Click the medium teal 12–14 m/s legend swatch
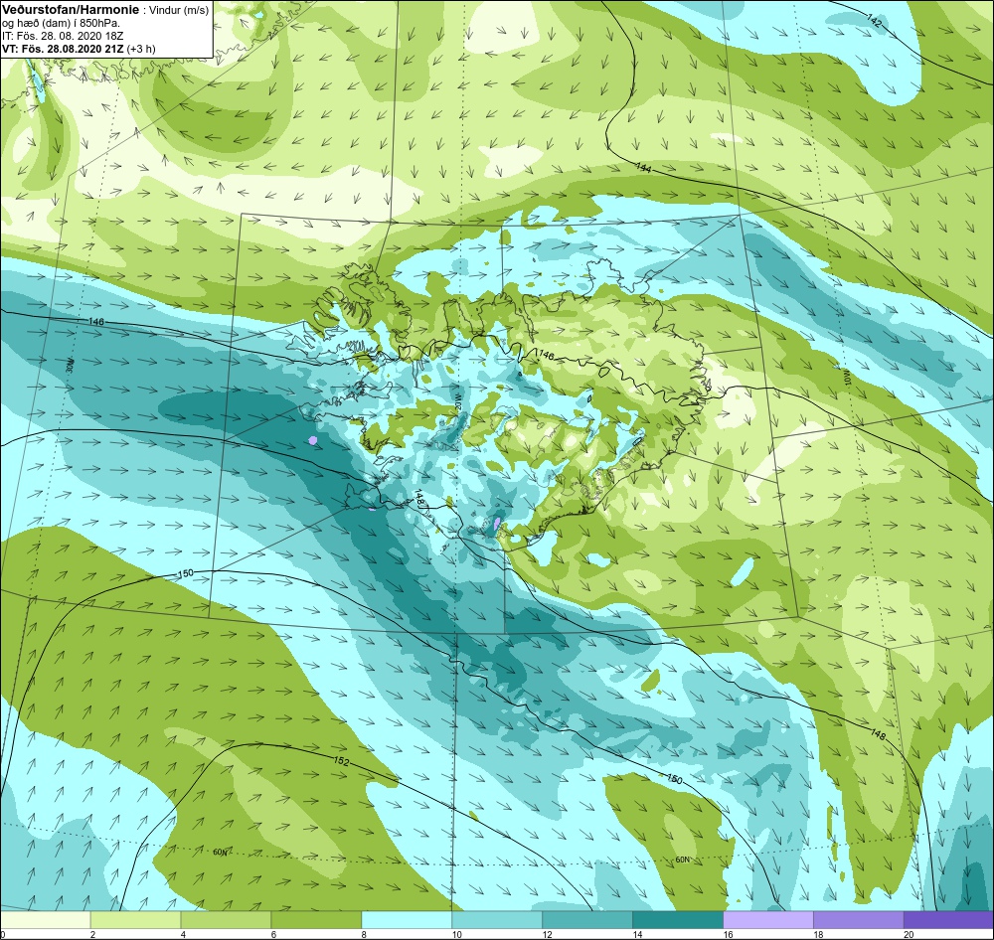994x940 pixels. (587, 918)
